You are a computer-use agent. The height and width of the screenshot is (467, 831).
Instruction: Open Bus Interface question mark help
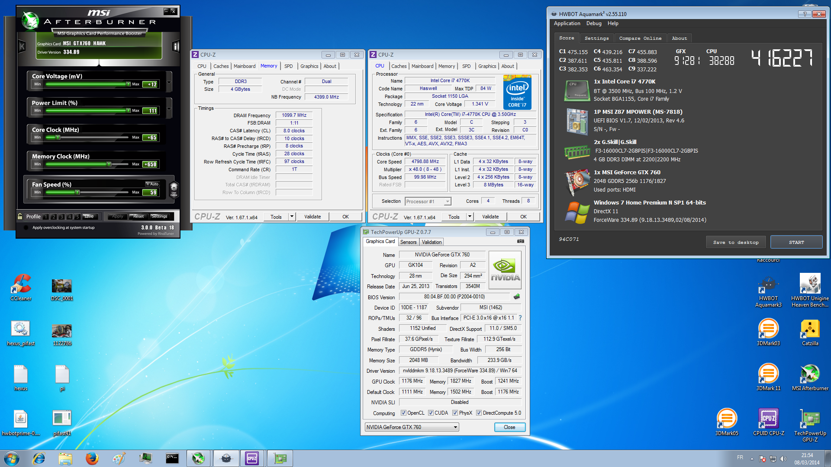click(520, 318)
